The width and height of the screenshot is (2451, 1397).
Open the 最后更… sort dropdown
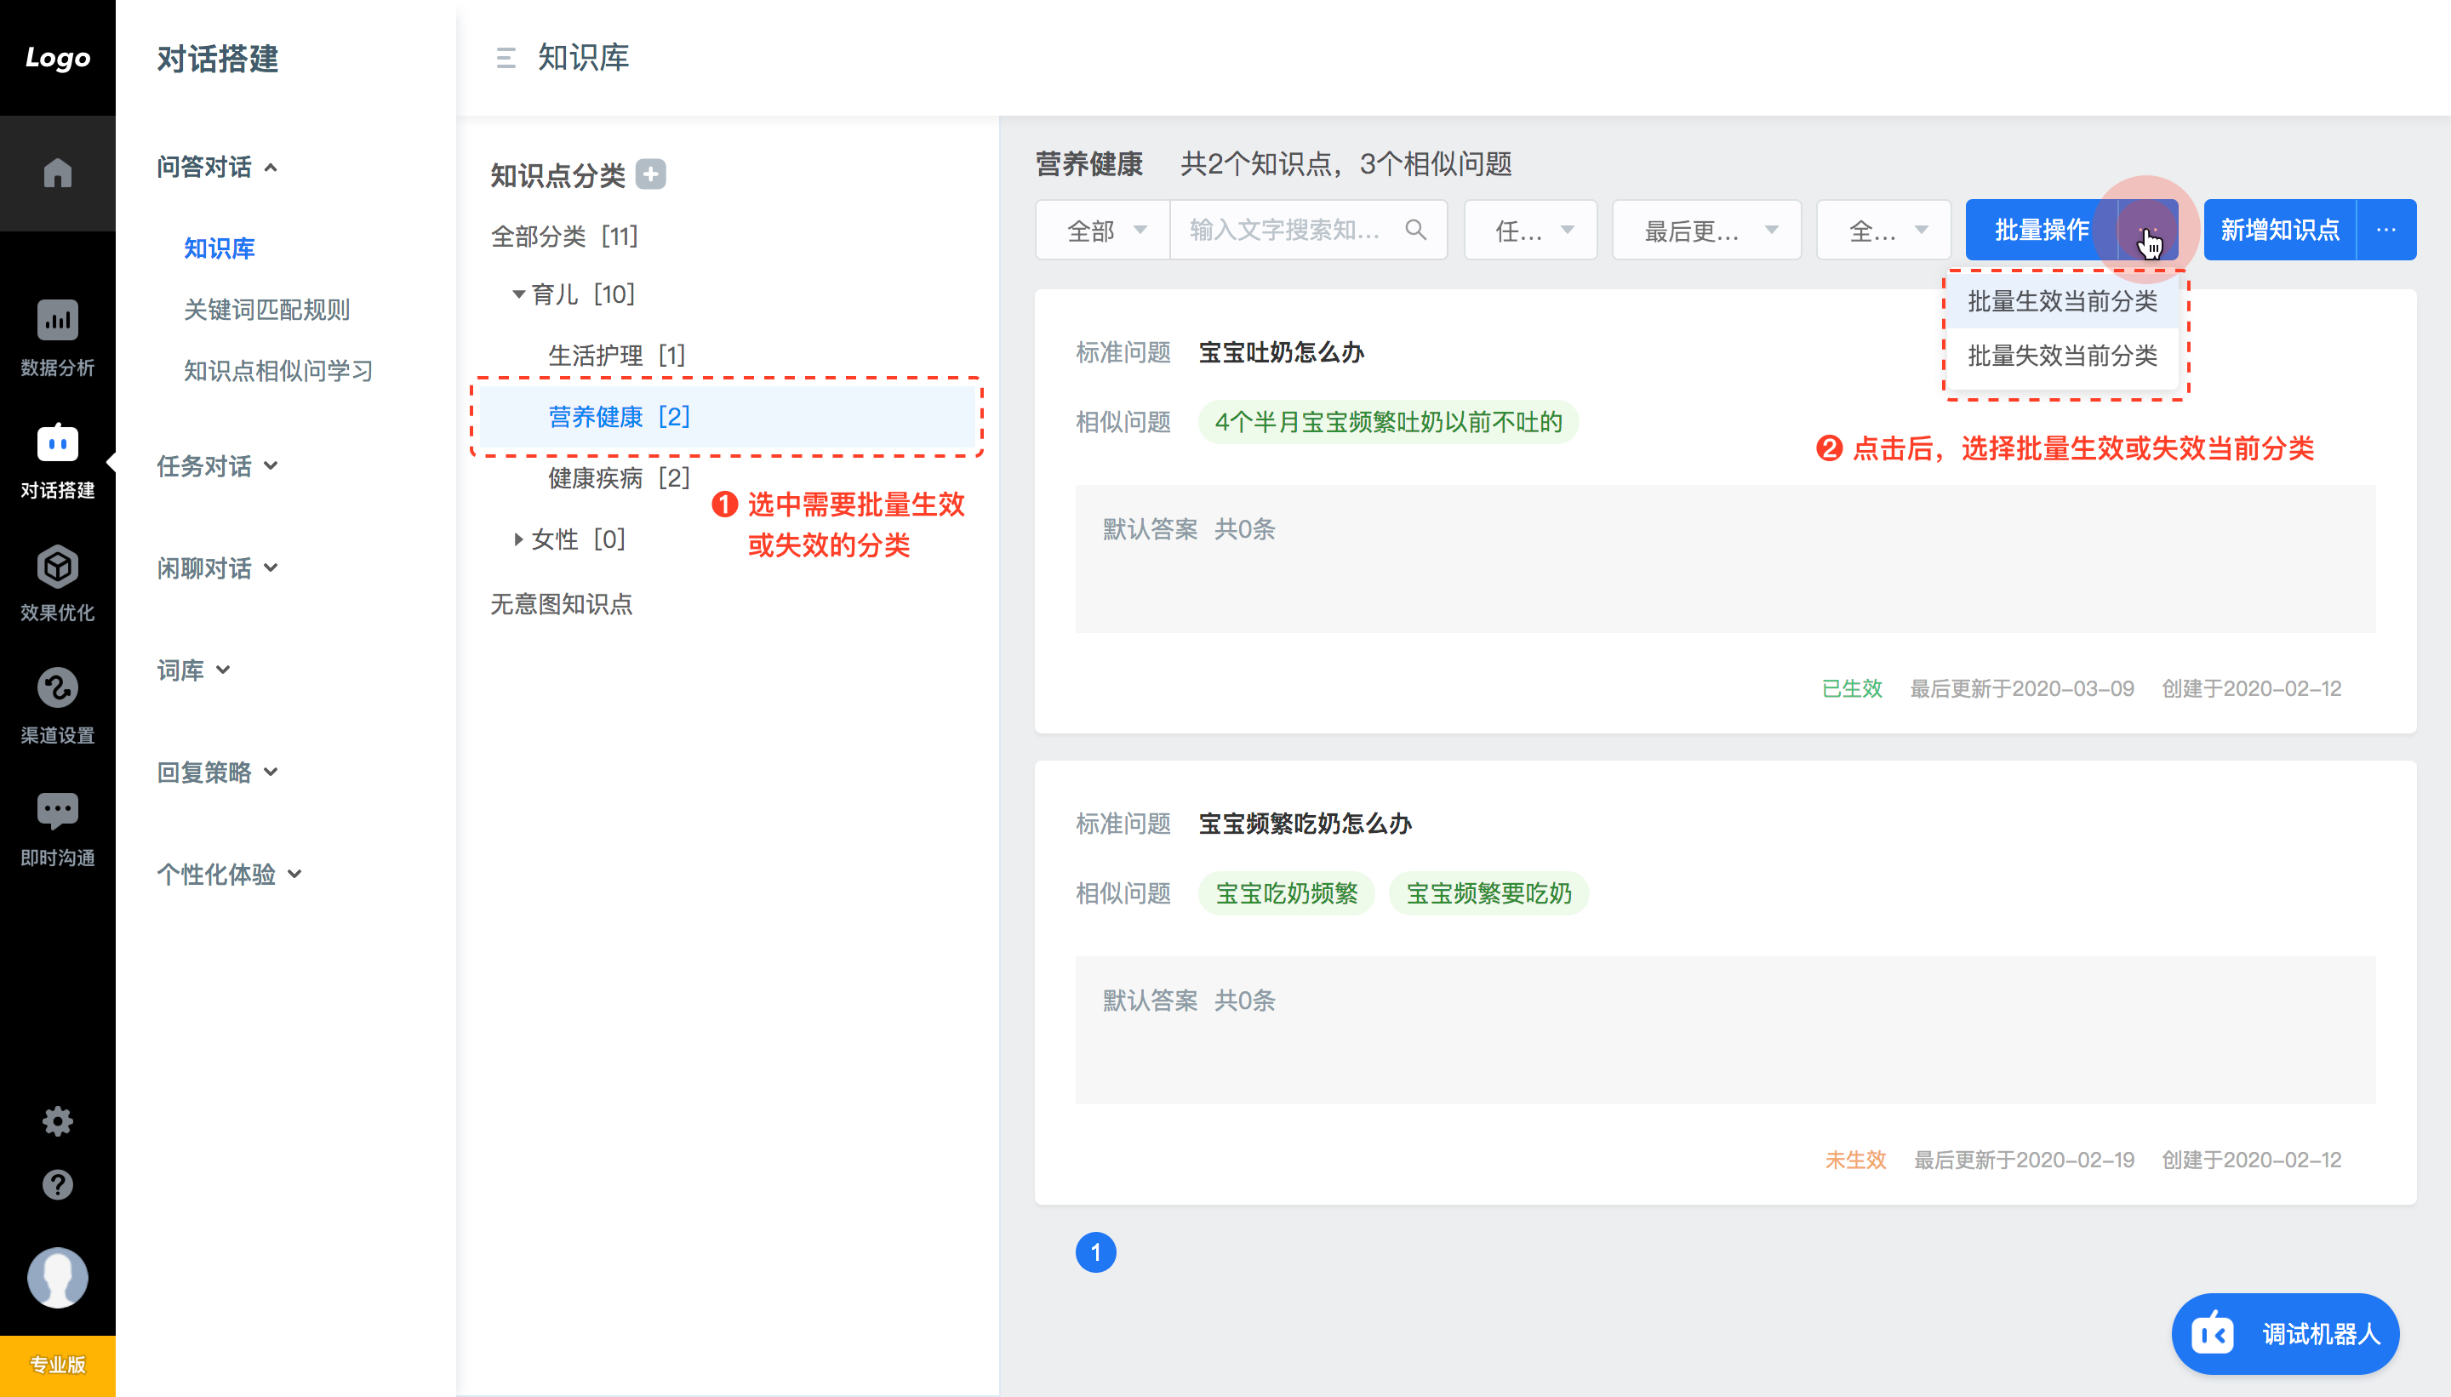point(1706,230)
